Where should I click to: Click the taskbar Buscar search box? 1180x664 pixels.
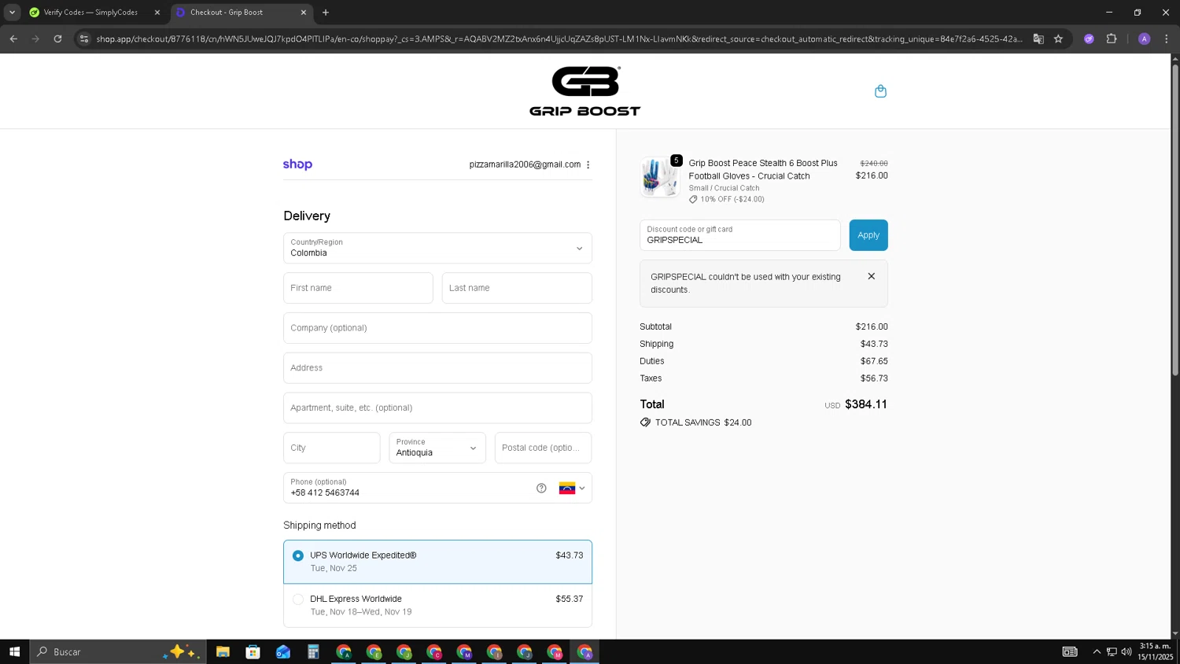click(118, 651)
